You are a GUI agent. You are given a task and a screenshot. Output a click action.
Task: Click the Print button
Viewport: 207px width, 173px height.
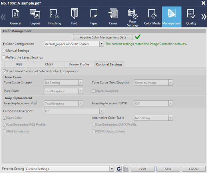pyautogui.click(x=143, y=169)
